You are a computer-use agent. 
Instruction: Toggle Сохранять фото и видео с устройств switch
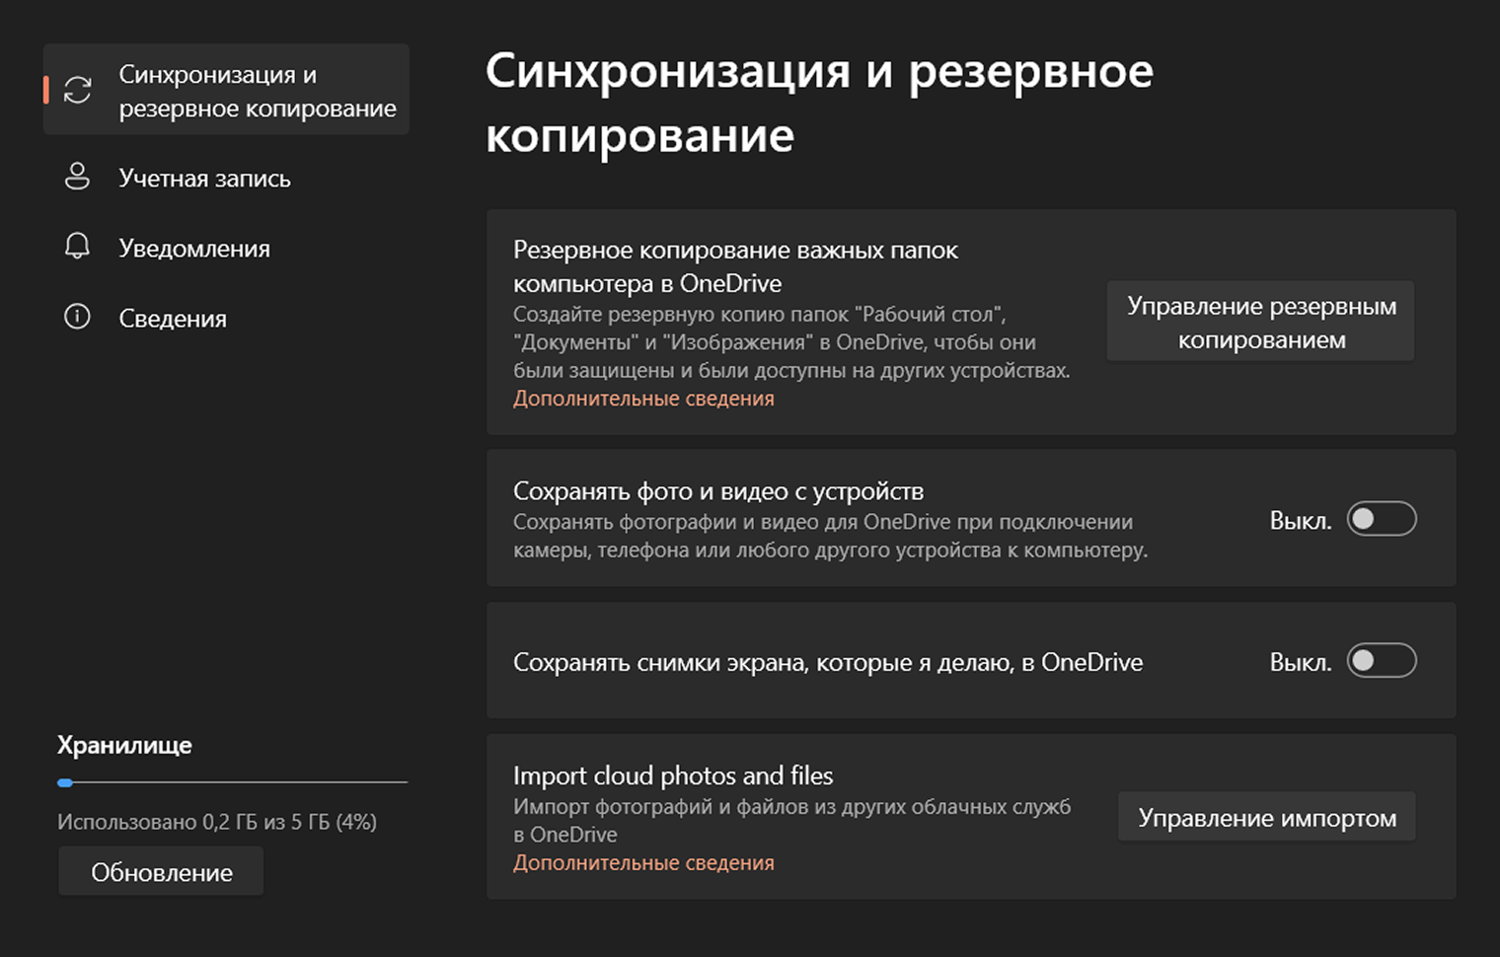[x=1382, y=519]
